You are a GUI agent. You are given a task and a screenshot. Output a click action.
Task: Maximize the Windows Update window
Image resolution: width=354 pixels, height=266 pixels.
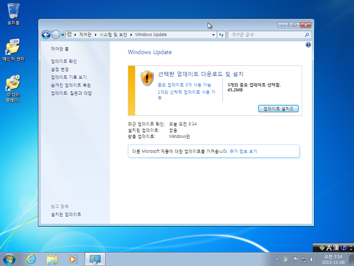294,25
